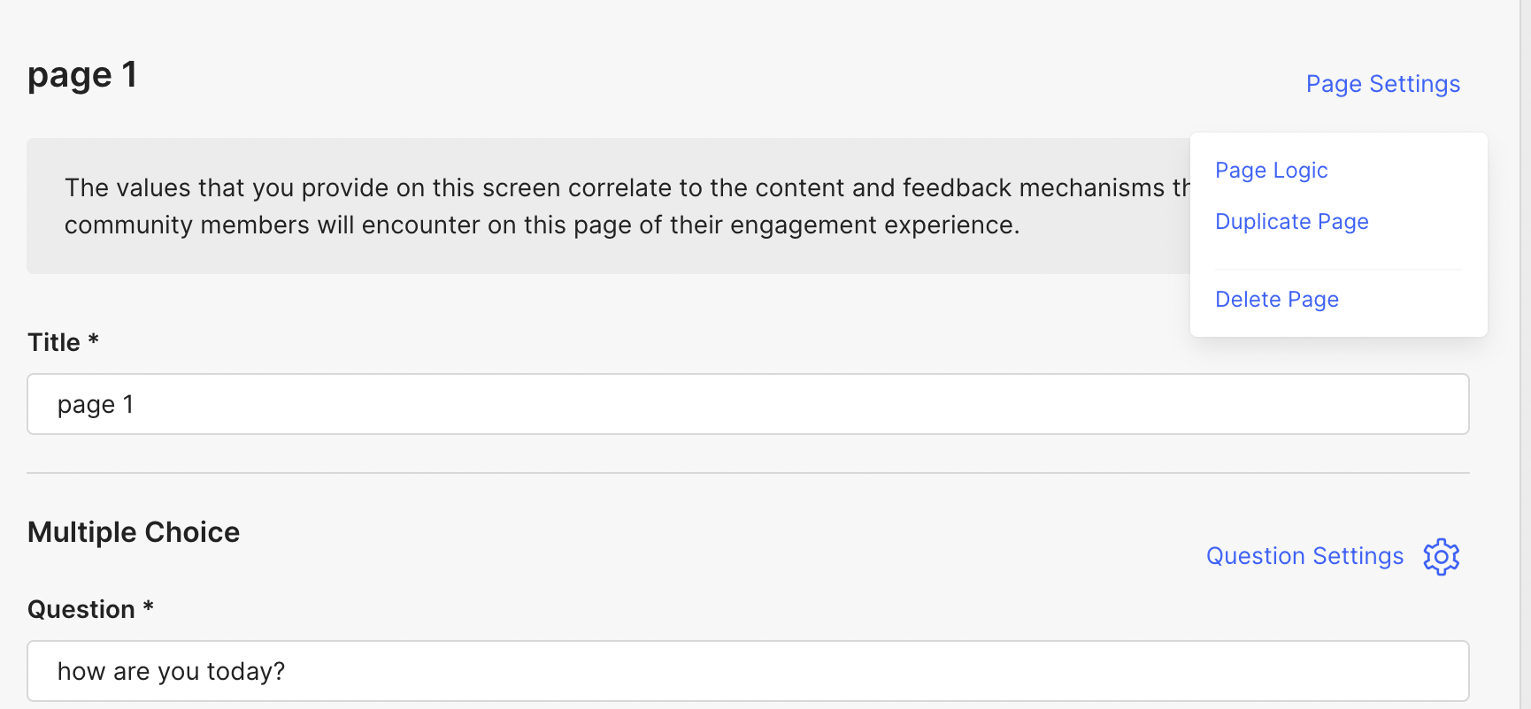Click the Question Settings gear icon
Image resolution: width=1531 pixels, height=709 pixels.
(x=1441, y=557)
